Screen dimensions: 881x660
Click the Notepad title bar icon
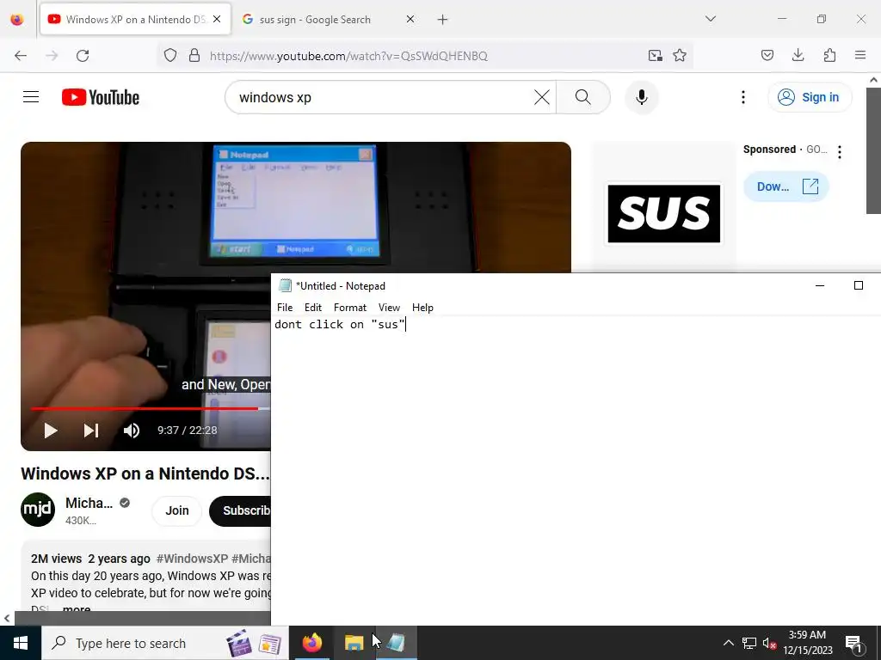(x=285, y=285)
